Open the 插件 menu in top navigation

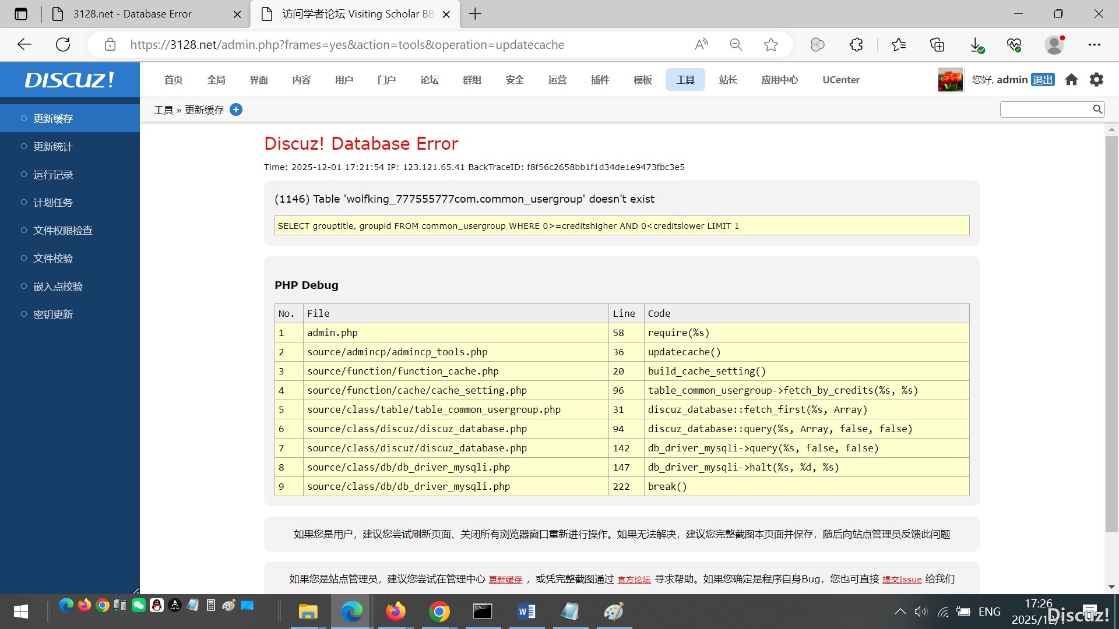[600, 80]
